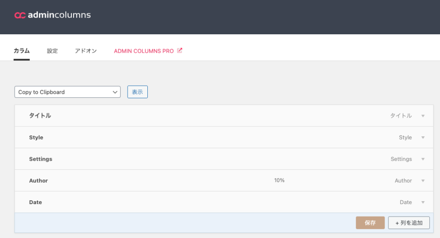Click the Author column 10% width value
This screenshot has height=238, width=440.
[279, 181]
